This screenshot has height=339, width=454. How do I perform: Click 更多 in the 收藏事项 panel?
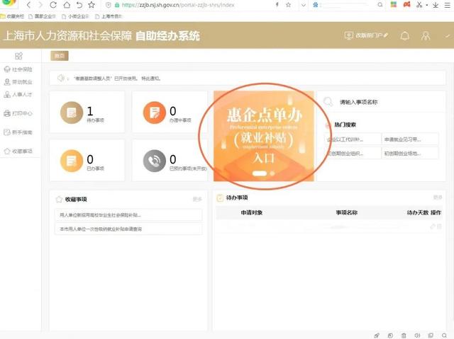(197, 200)
